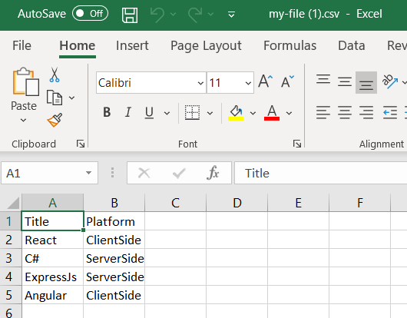Open the Data tab
Viewport: 407px width, 318px height.
352,45
